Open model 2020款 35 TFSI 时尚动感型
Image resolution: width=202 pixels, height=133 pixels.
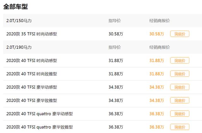32,34
